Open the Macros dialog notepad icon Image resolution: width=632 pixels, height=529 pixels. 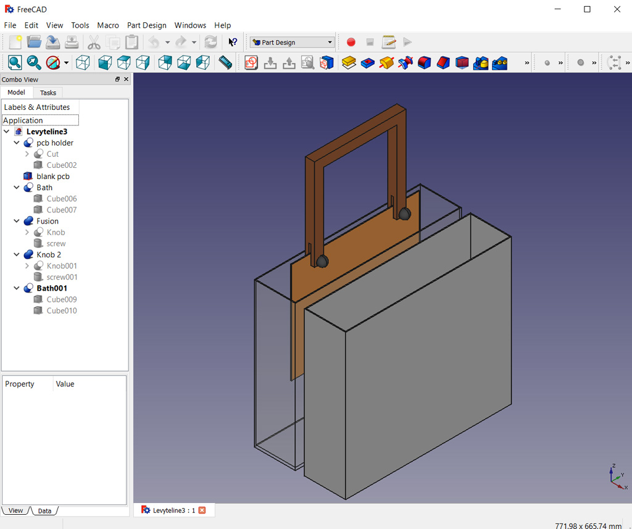(x=389, y=43)
